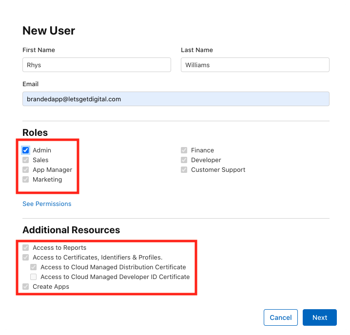Image resolution: width=350 pixels, height=335 pixels.
Task: Toggle the Access to Reports checkbox
Action: point(26,248)
